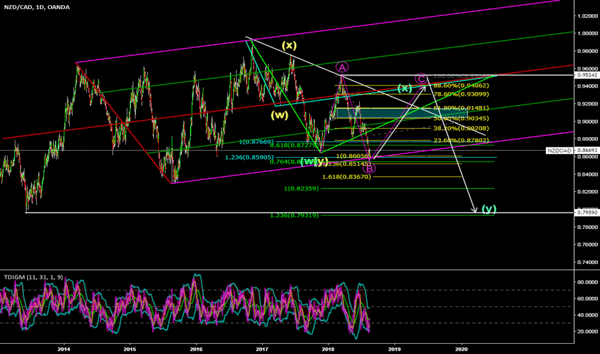Click the yellow (x) wave label near the top

289,46
